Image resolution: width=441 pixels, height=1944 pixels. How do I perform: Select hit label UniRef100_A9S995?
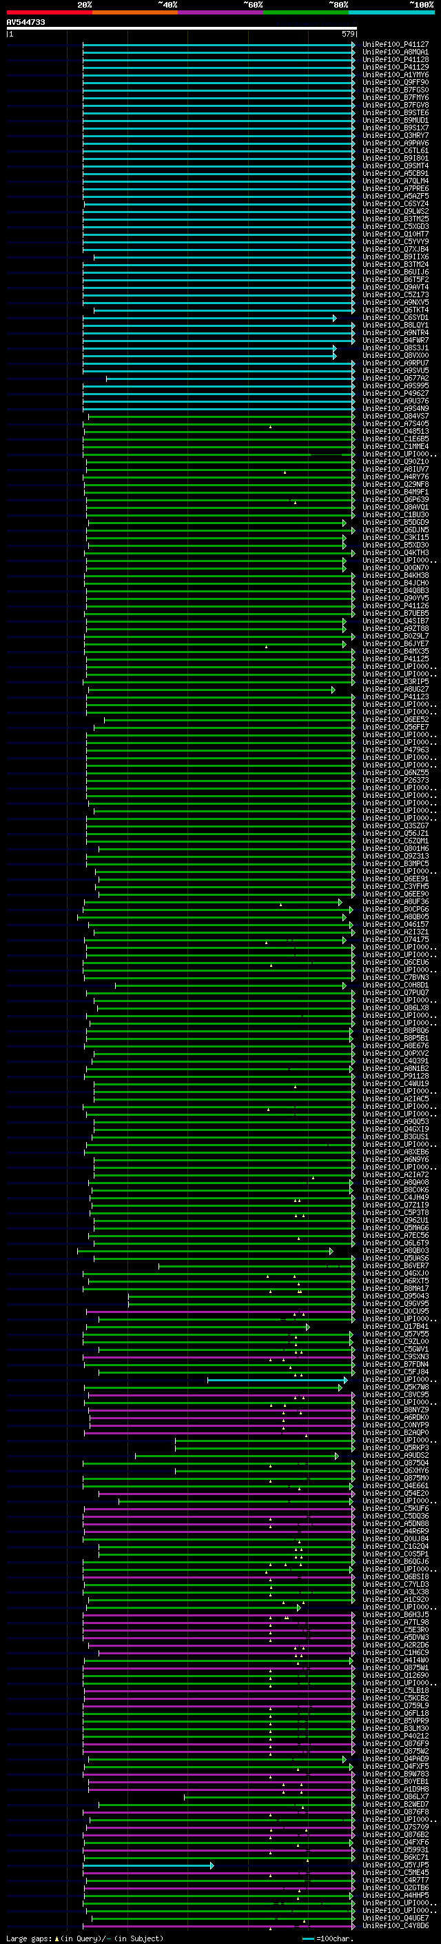(396, 385)
